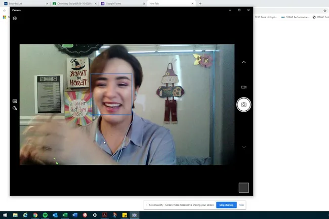Open the red circular app on taskbar
The image size is (329, 219).
[x=85, y=215]
